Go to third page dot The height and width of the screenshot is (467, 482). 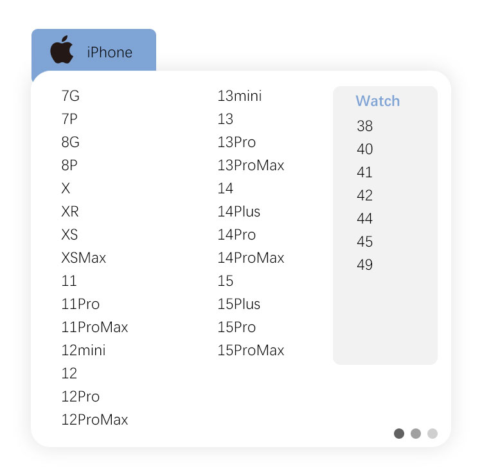(x=433, y=434)
